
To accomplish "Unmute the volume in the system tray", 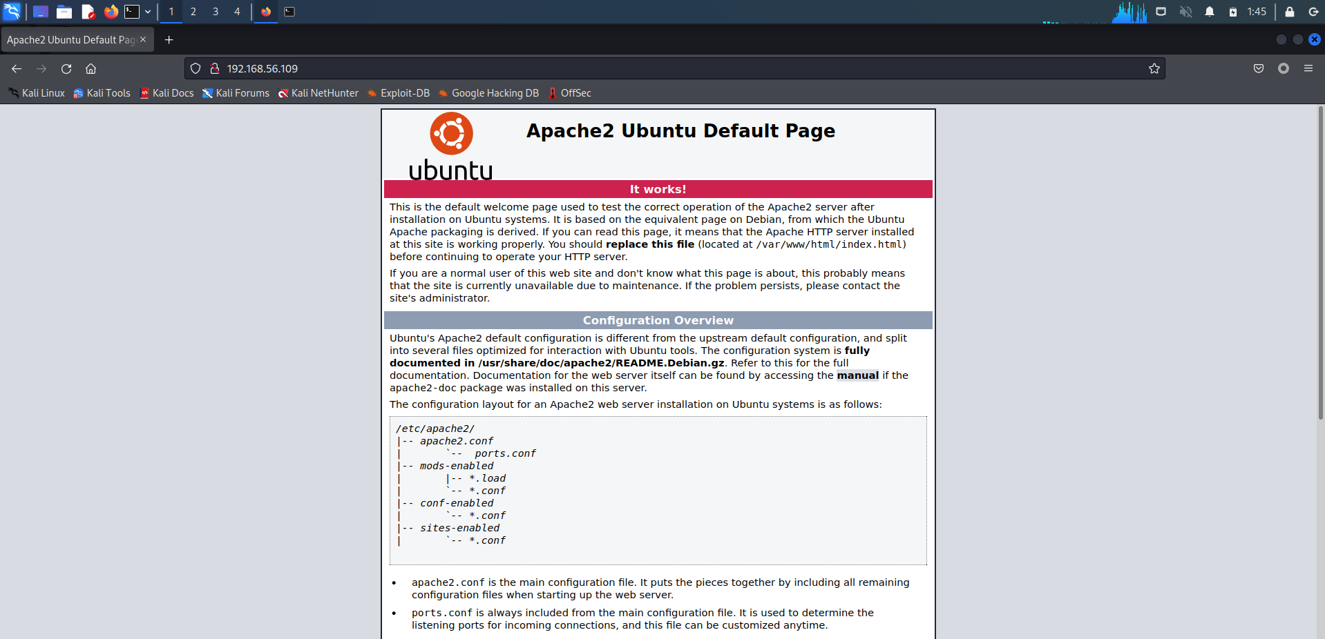I will pos(1185,12).
